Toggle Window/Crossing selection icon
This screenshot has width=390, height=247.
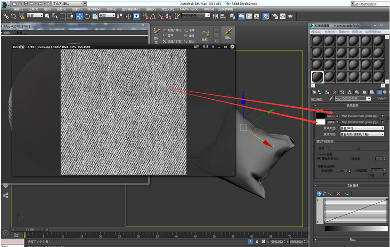click(70, 16)
